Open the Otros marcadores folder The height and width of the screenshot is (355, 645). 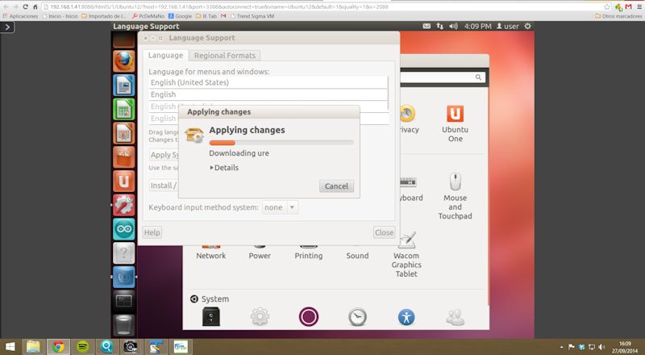coord(618,16)
